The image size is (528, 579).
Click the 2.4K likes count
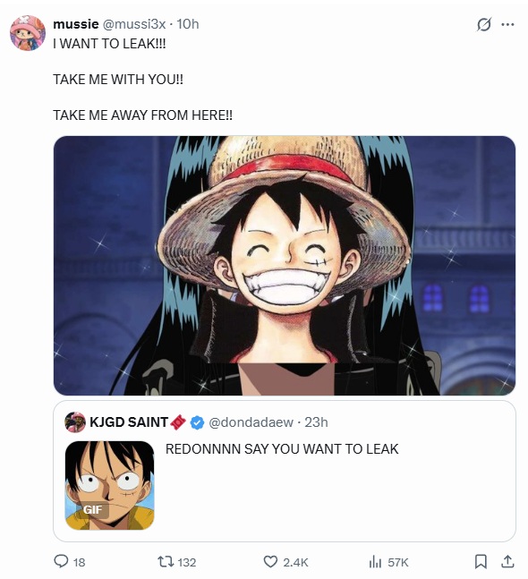(295, 562)
